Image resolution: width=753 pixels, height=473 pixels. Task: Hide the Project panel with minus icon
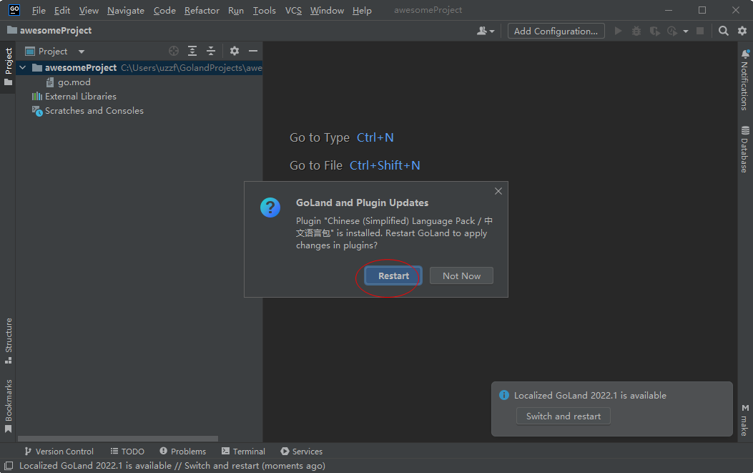point(253,51)
